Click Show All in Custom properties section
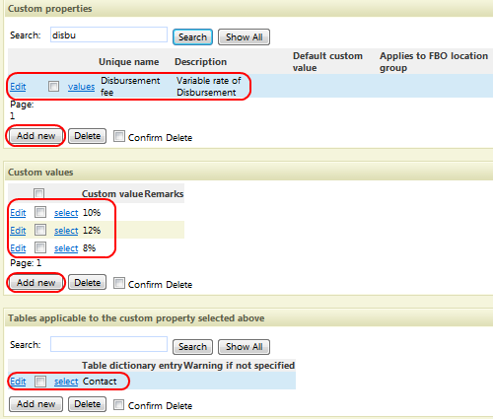 click(244, 36)
